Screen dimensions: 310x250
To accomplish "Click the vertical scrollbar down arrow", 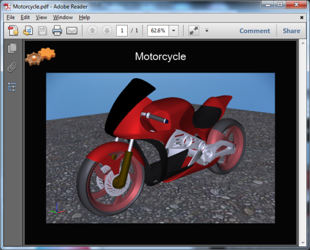I will pyautogui.click(x=303, y=243).
